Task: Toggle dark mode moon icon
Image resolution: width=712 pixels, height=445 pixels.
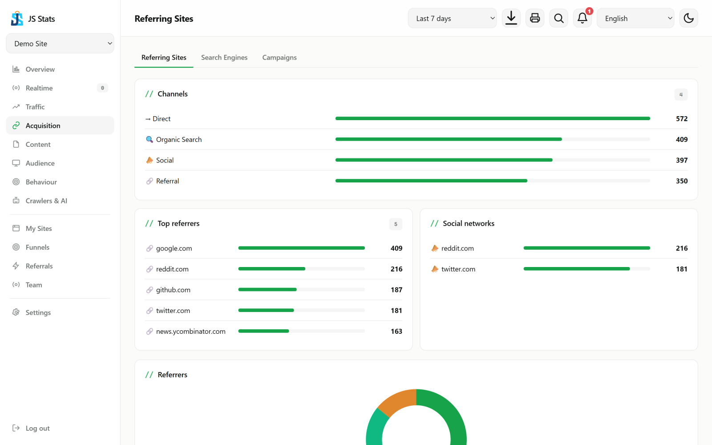Action: coord(688,18)
